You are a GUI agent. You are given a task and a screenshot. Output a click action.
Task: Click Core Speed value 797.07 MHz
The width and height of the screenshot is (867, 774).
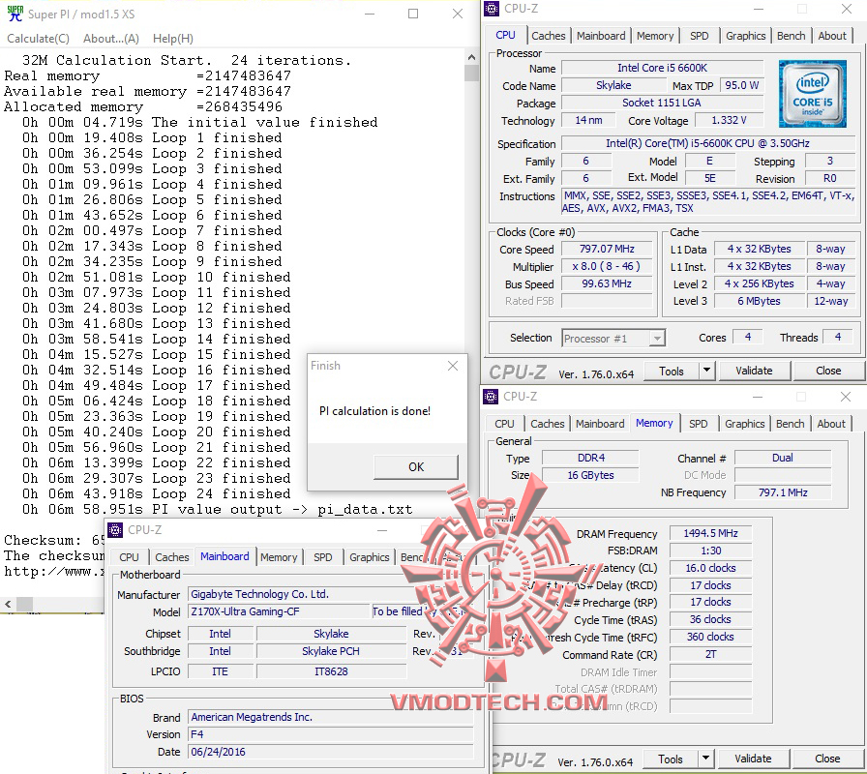coord(607,250)
